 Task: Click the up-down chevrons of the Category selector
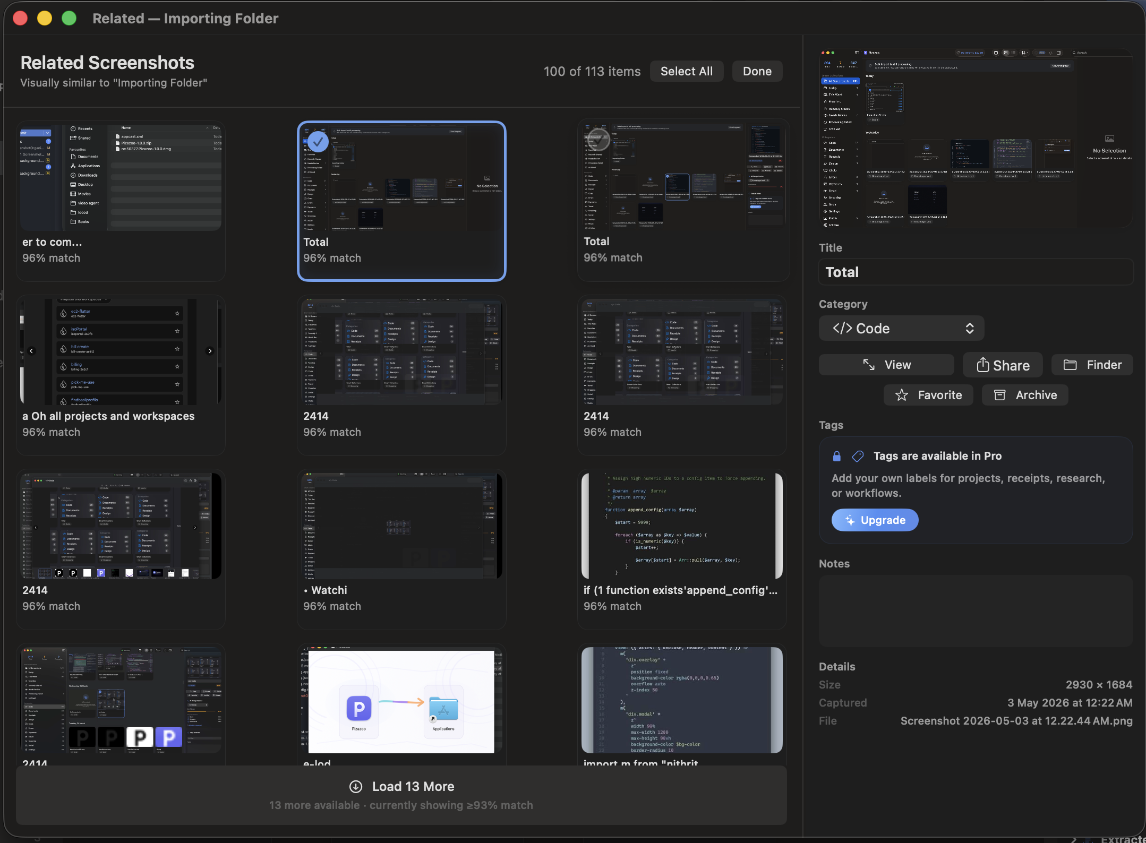click(x=970, y=328)
